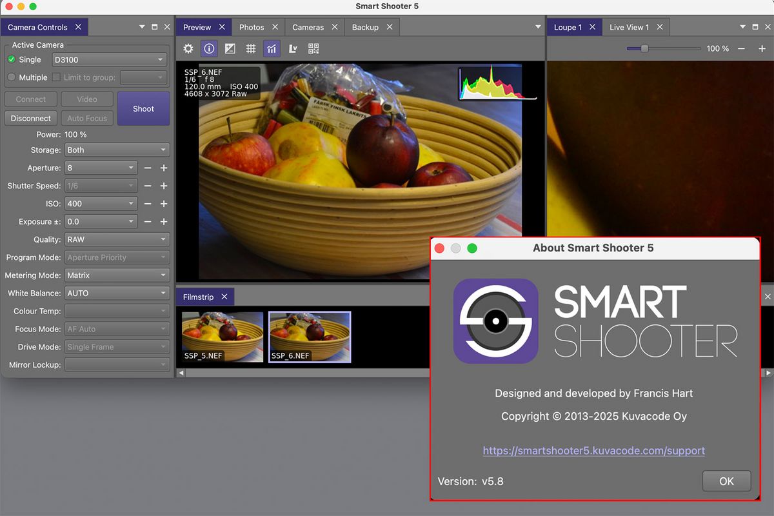Switch to the Photos tab

tap(252, 27)
